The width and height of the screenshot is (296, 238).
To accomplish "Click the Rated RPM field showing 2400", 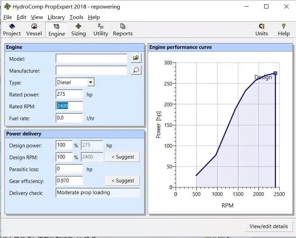I will pos(69,106).
